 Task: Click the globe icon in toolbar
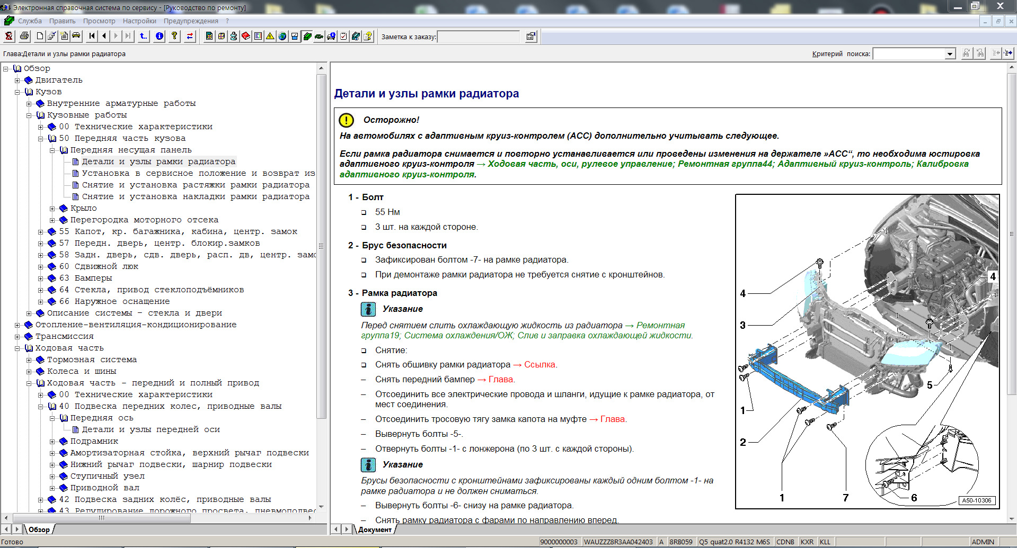click(282, 36)
